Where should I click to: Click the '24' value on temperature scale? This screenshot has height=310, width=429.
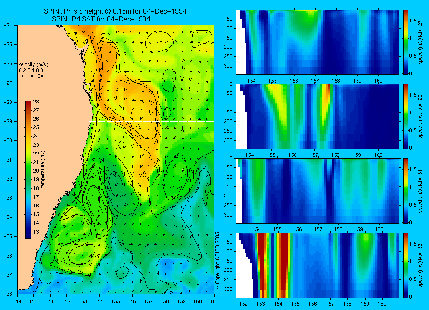click(36, 136)
